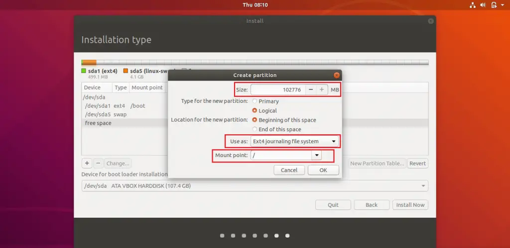Screen dimensions: 510x248
Task: Open the volume icon in system tray
Action: tap(483, 5)
